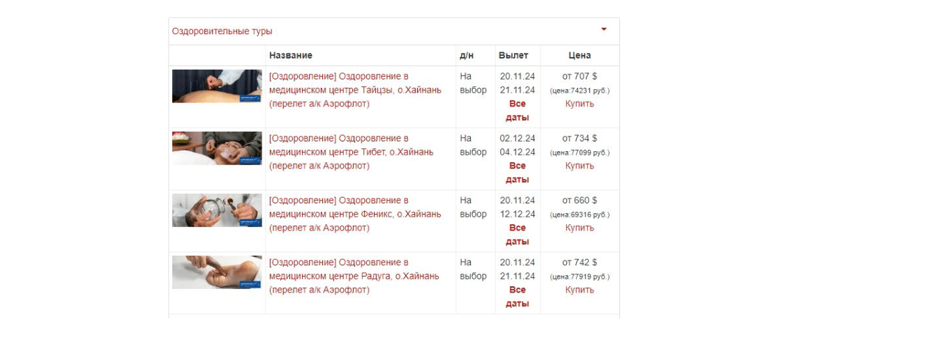Click the acupuncture thumbnail for Тайцзы tour
This screenshot has height=342, width=952.
217,86
